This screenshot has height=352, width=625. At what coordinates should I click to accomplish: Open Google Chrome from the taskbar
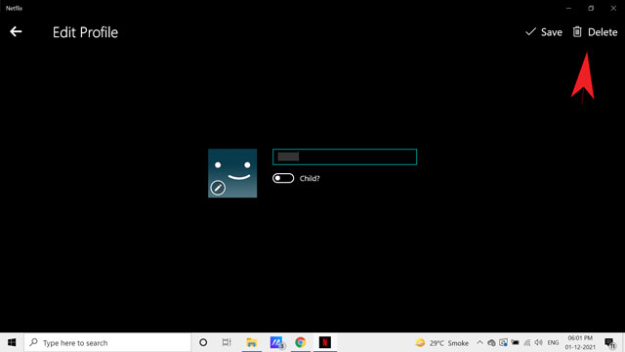point(301,342)
